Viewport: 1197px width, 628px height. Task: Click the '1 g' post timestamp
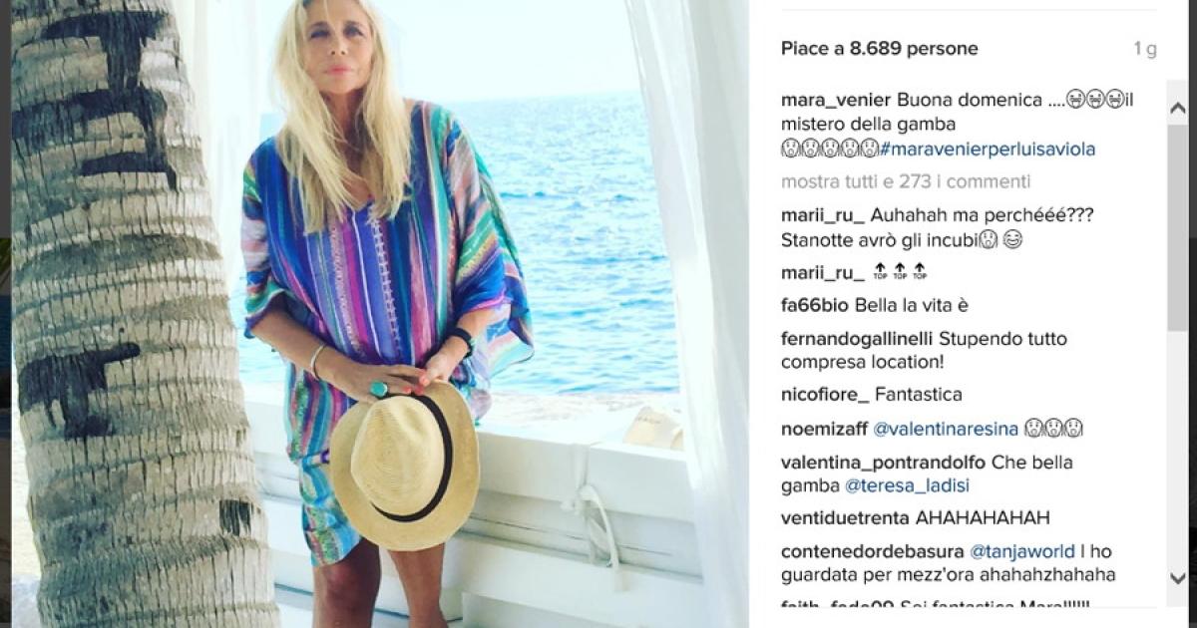pos(1145,49)
